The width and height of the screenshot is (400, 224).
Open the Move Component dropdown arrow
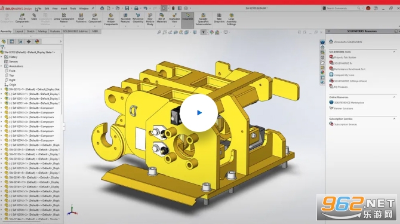tap(95, 26)
